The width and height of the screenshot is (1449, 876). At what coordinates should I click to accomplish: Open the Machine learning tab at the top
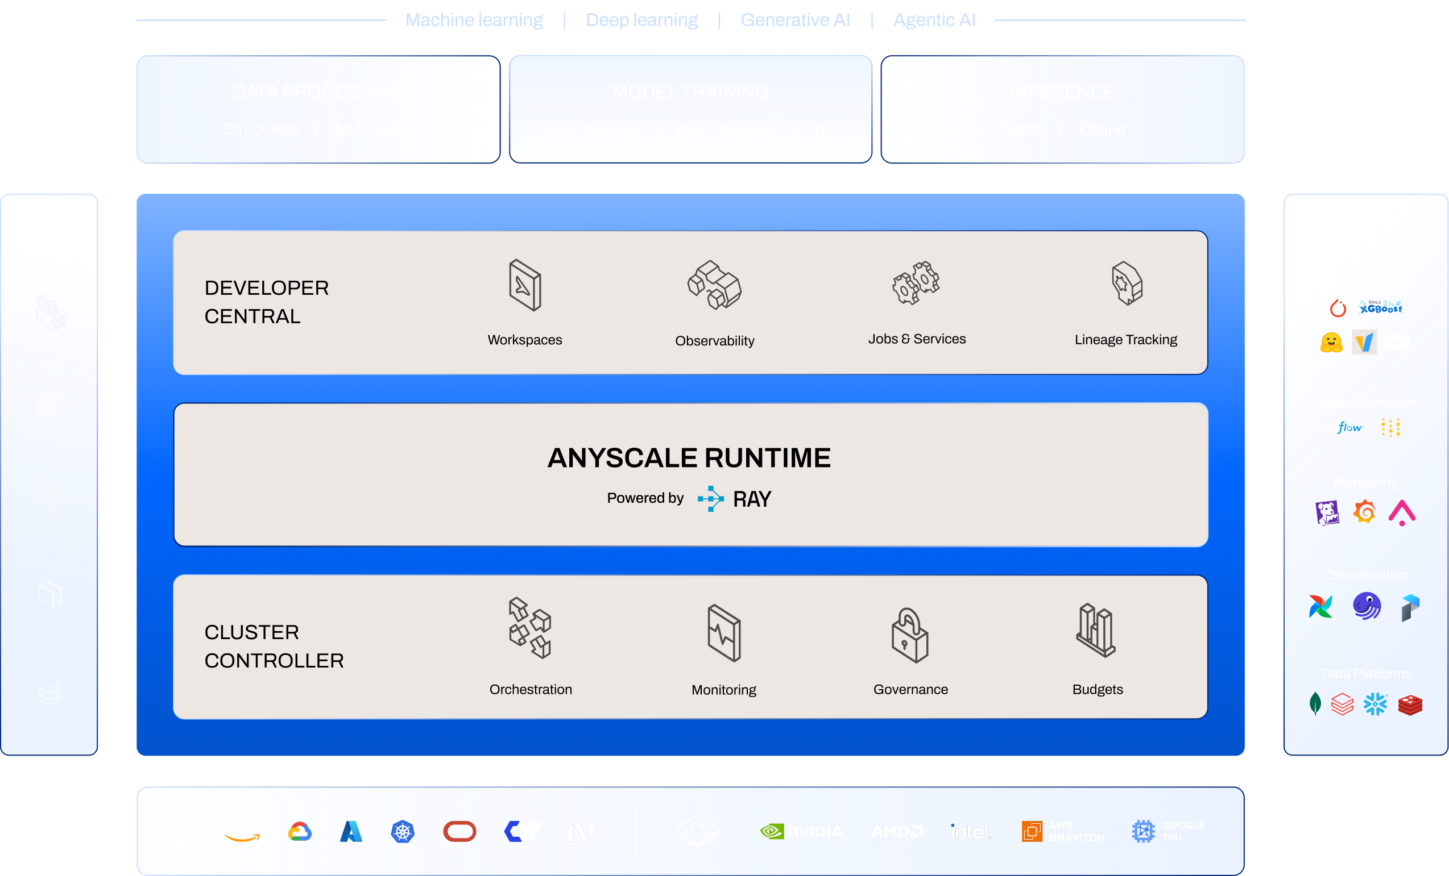pyautogui.click(x=474, y=19)
